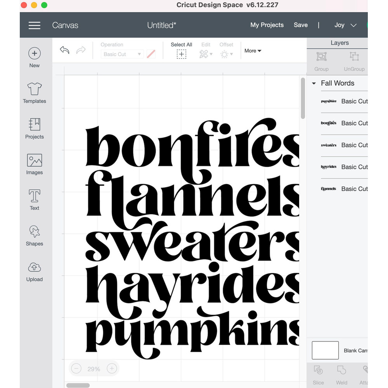Save the Untitled project
Viewport: 388px width, 388px height.
[301, 25]
